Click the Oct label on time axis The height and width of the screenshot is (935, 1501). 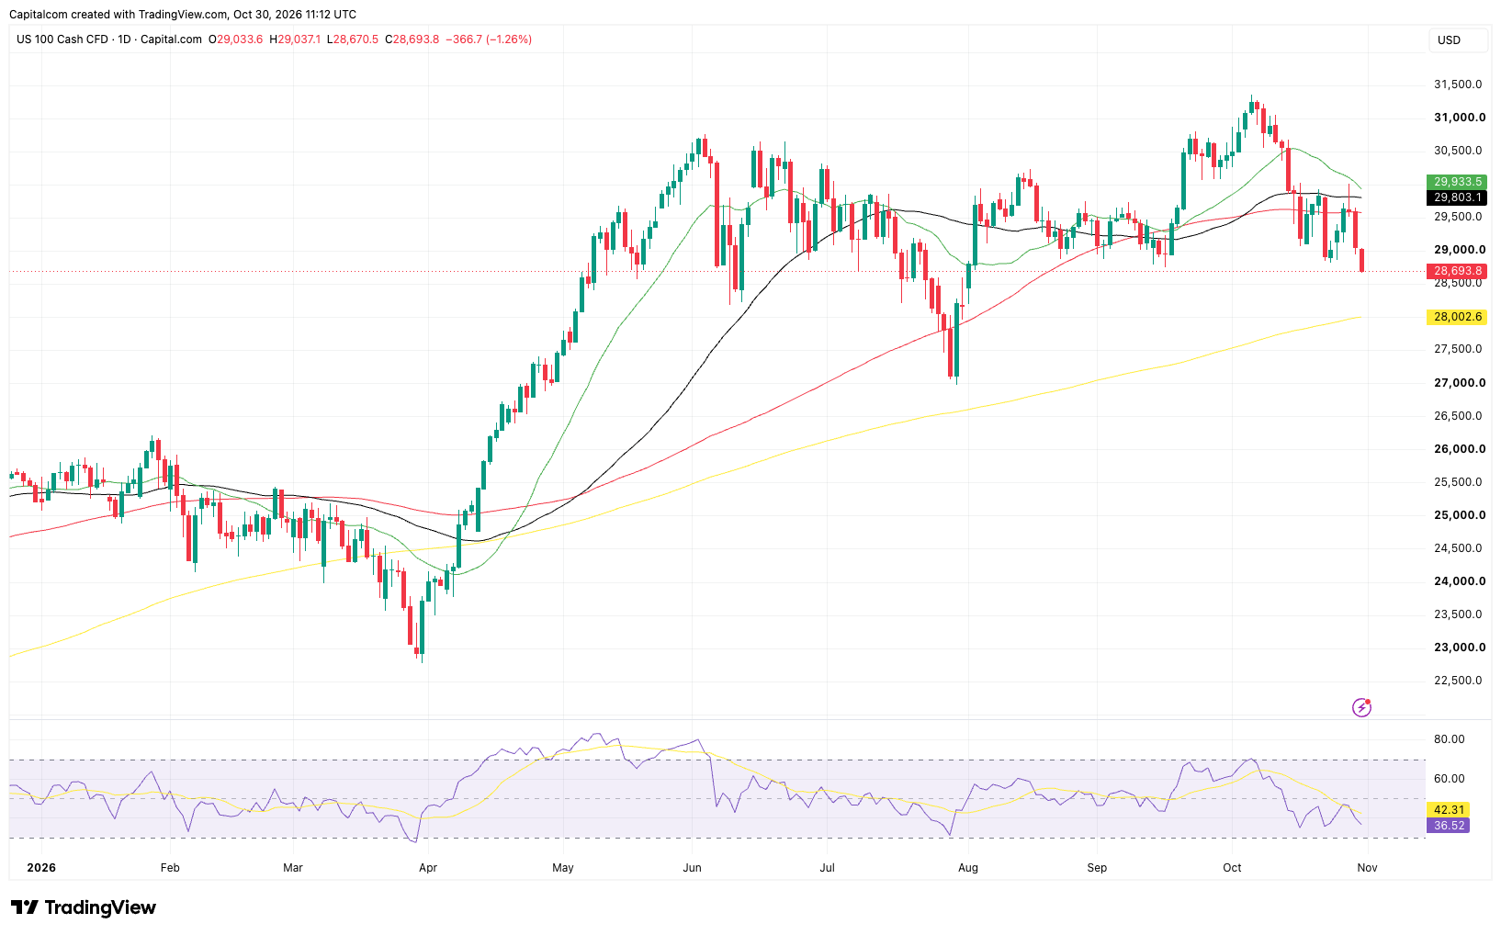tap(1232, 868)
